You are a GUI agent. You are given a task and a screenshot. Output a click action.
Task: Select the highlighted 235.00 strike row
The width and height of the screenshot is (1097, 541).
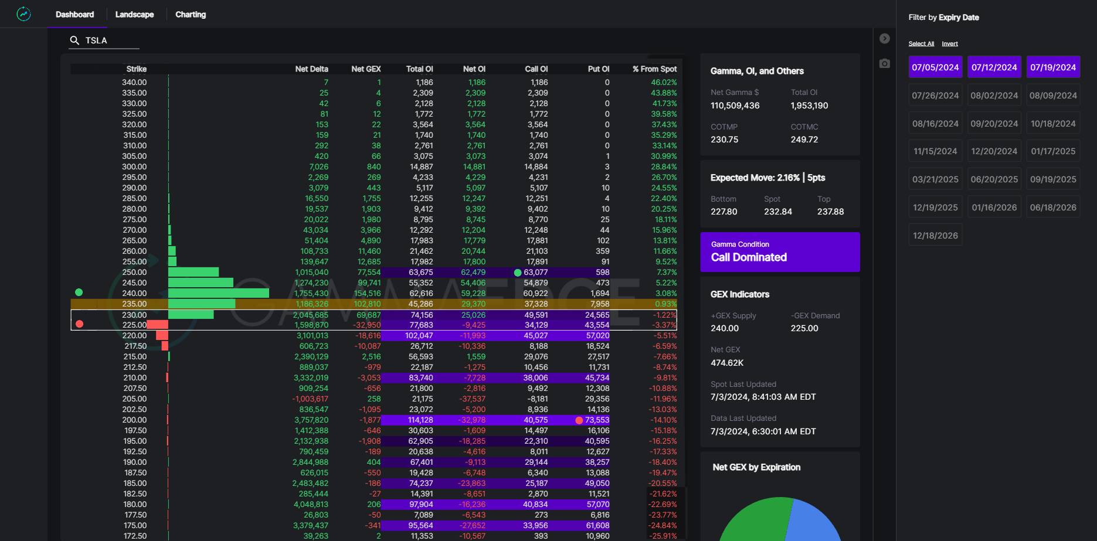pyautogui.click(x=374, y=304)
